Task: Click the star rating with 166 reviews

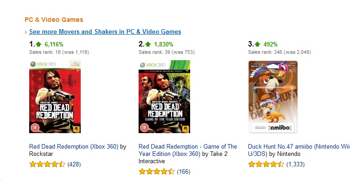Action: pyautogui.click(x=157, y=171)
